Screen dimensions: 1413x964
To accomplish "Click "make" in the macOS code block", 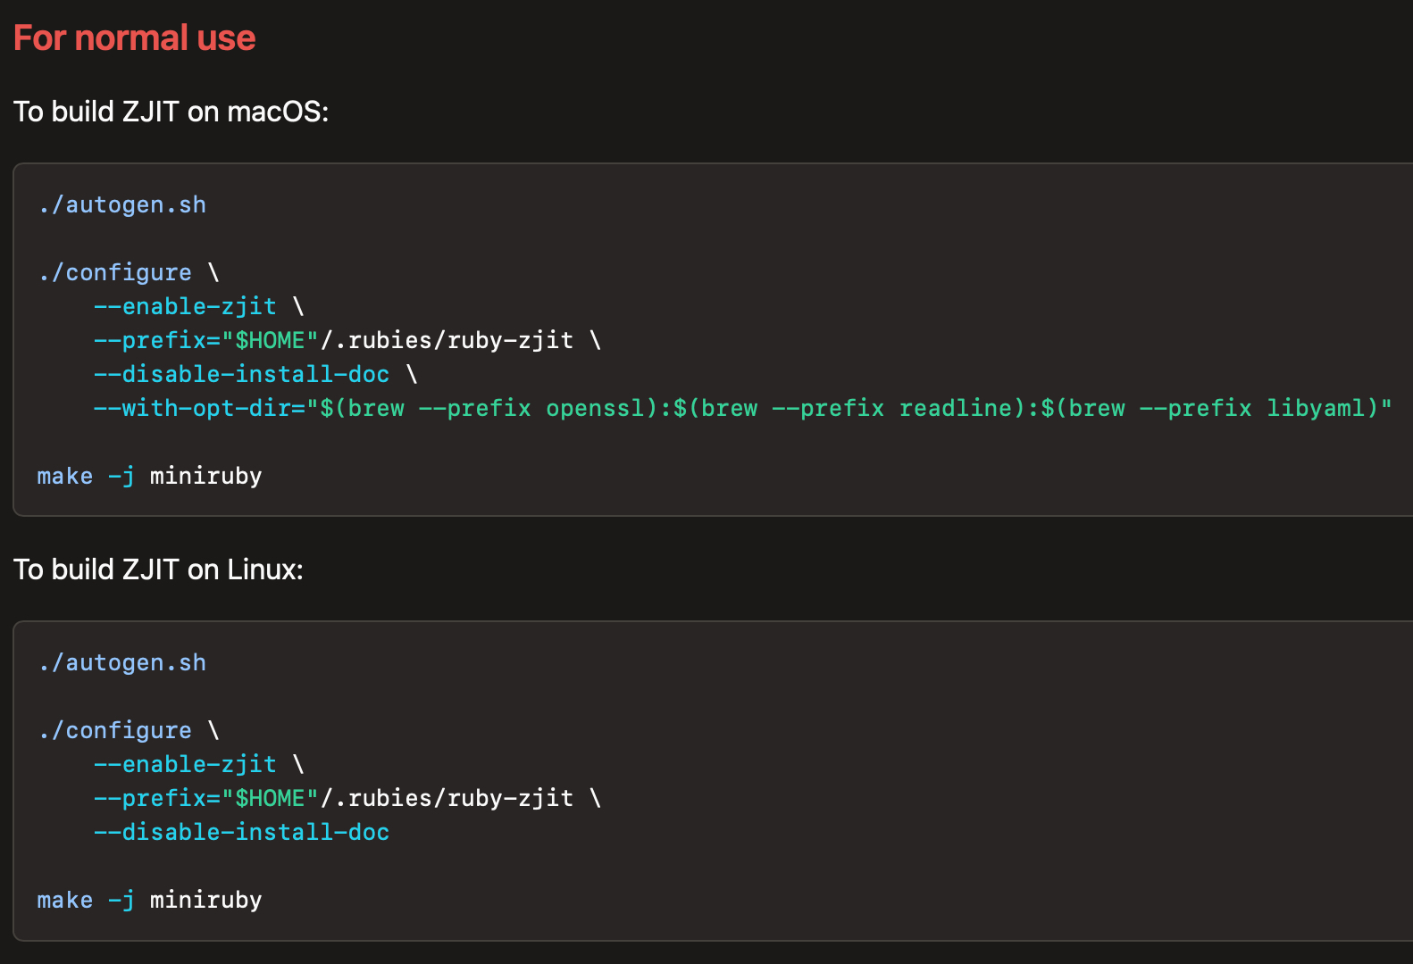I will 64,477.
